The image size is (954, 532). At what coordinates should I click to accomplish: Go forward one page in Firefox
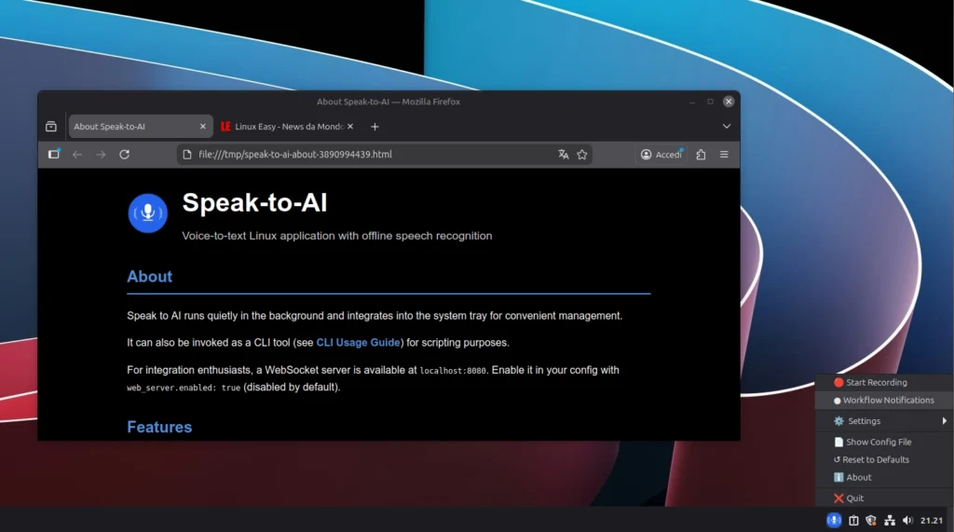(x=101, y=155)
